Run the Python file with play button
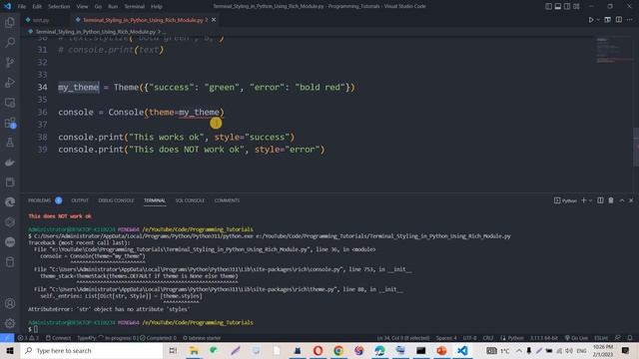Image resolution: width=639 pixels, height=359 pixels. point(590,20)
